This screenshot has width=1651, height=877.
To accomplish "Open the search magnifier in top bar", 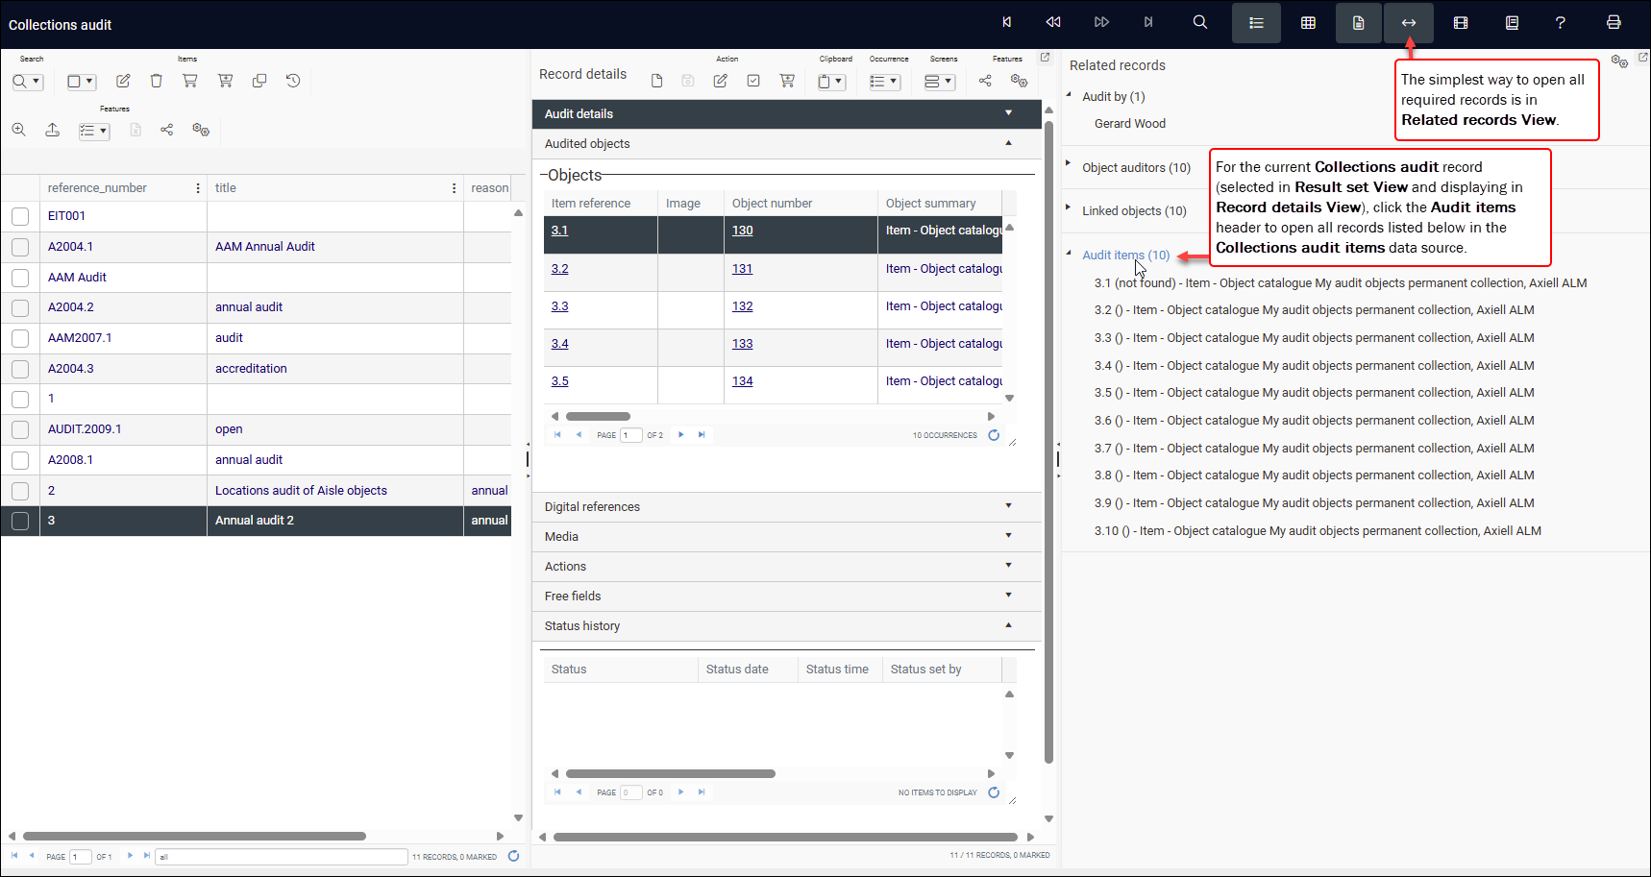I will click(x=1200, y=22).
